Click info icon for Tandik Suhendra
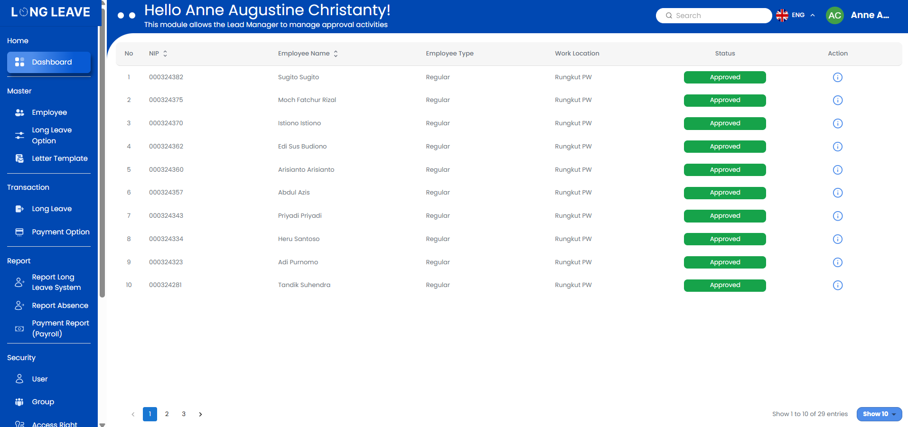 click(x=838, y=285)
